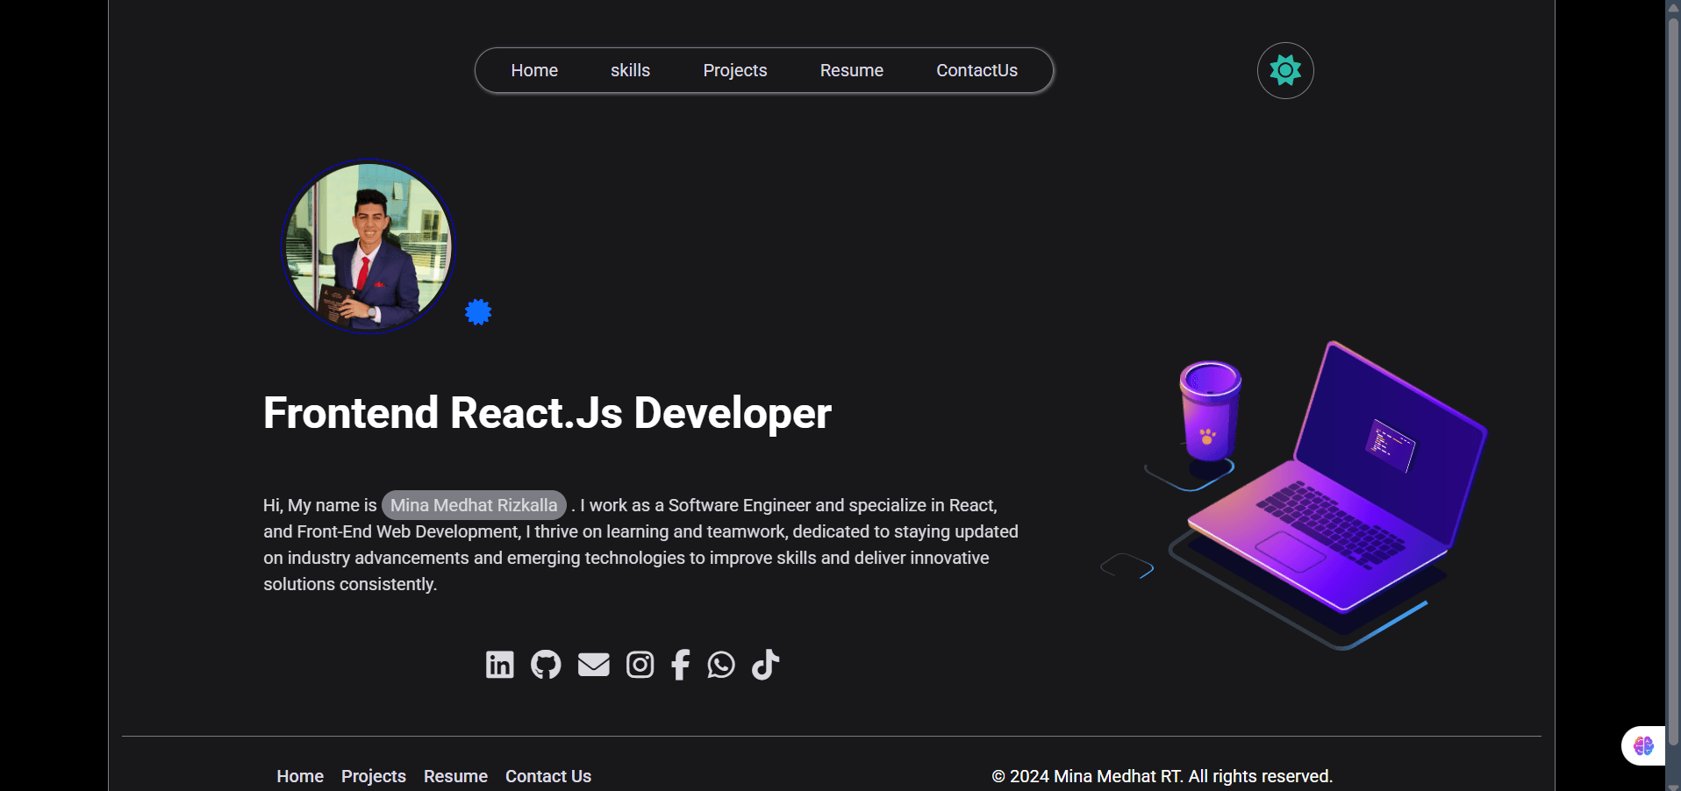Open the Instagram icon link
Viewport: 1681px width, 791px height.
(640, 665)
